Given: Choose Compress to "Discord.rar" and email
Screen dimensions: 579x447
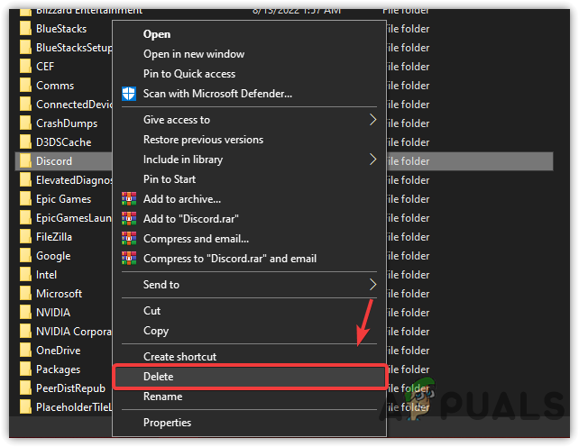Looking at the screenshot, I should coord(230,259).
